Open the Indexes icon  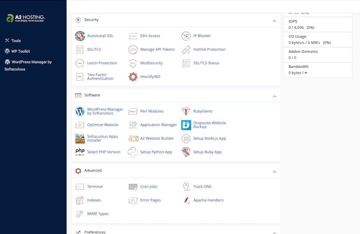point(80,200)
